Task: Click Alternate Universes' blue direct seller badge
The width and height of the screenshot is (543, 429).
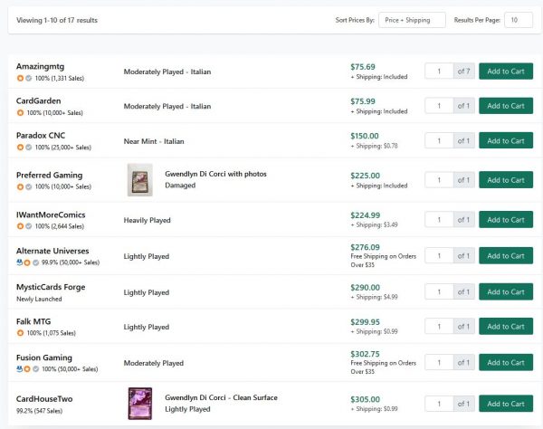Action: pyautogui.click(x=19, y=262)
